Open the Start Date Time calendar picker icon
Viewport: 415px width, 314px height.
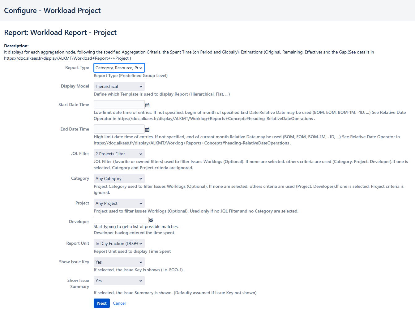(147, 105)
